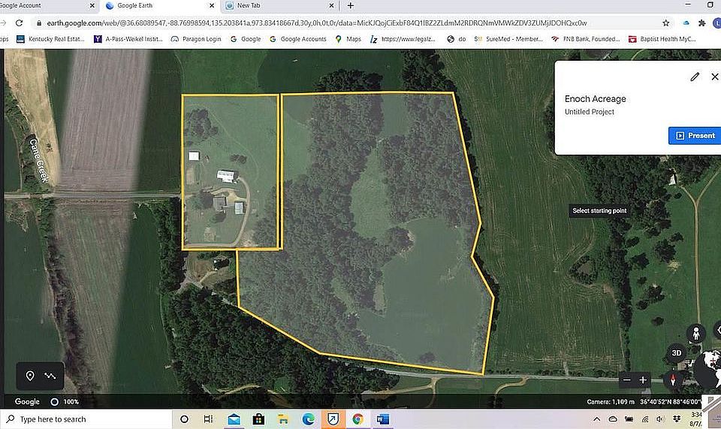Click the Untitled Project label
The height and width of the screenshot is (429, 721).
(x=589, y=112)
